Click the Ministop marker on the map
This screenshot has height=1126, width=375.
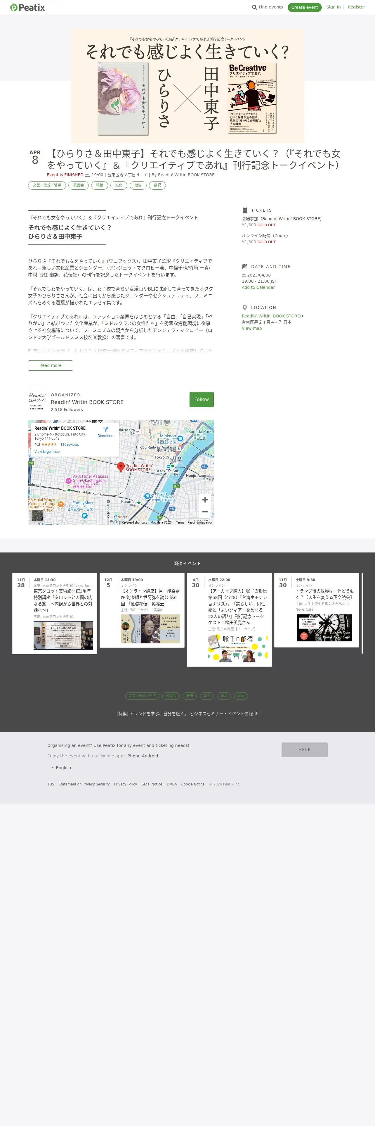pos(180,438)
